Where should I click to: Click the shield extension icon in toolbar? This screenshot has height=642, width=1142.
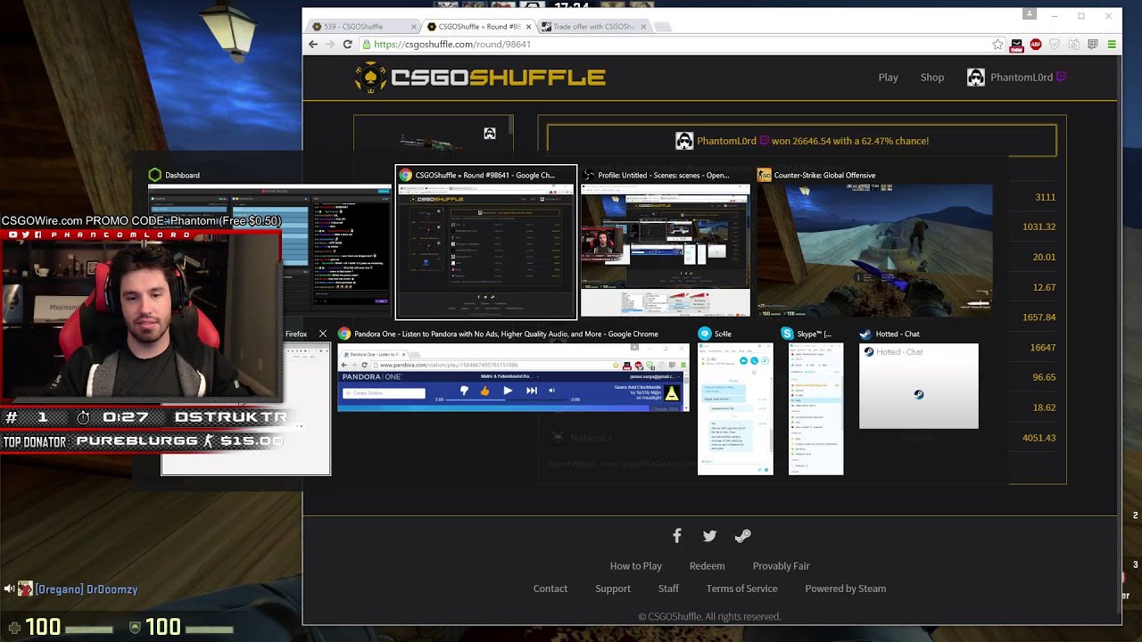coord(1055,44)
